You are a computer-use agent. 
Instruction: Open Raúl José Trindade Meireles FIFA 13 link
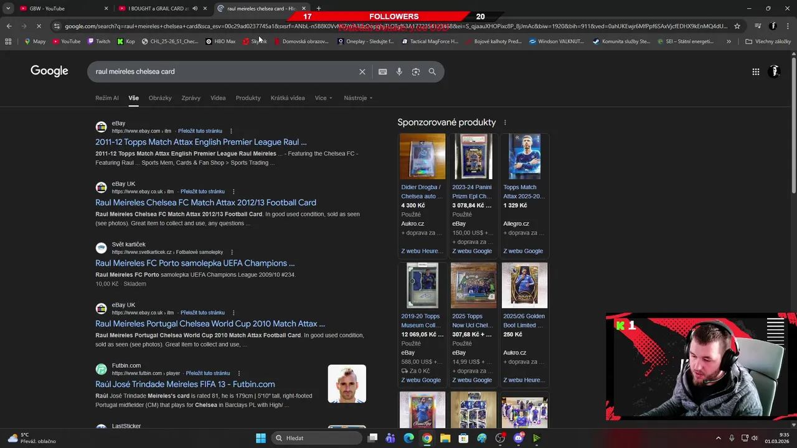[185, 384]
